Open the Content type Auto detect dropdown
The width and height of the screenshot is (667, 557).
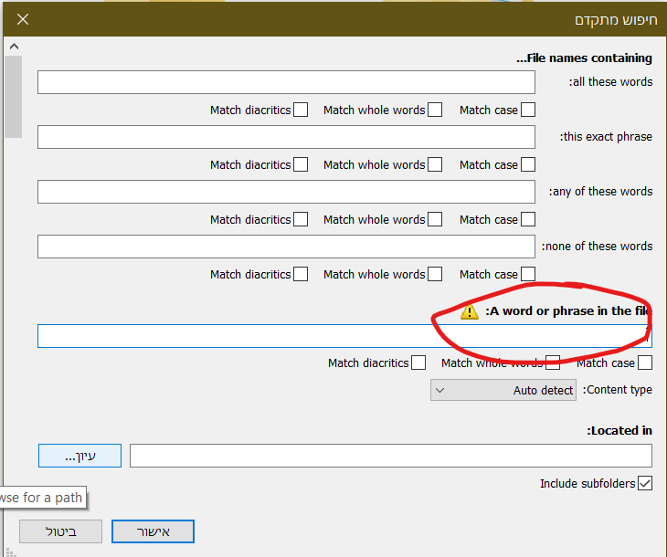click(x=503, y=390)
